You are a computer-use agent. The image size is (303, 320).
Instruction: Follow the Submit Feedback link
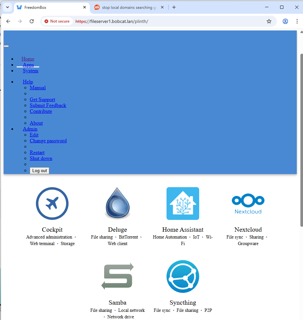pos(48,105)
